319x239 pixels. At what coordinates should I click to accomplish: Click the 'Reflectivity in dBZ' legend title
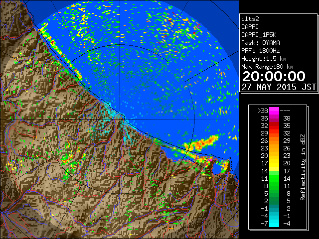303,167
